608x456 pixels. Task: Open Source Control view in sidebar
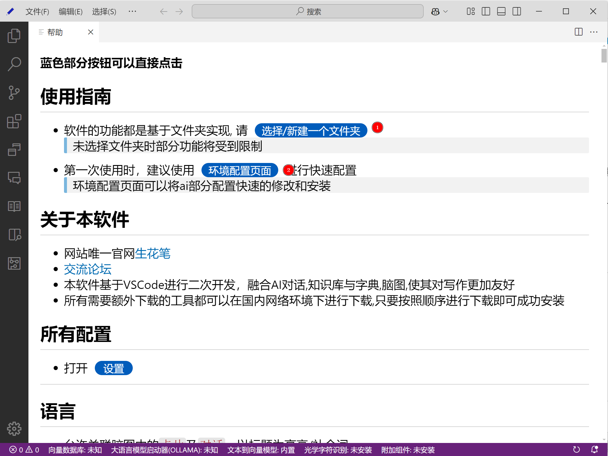pyautogui.click(x=14, y=93)
